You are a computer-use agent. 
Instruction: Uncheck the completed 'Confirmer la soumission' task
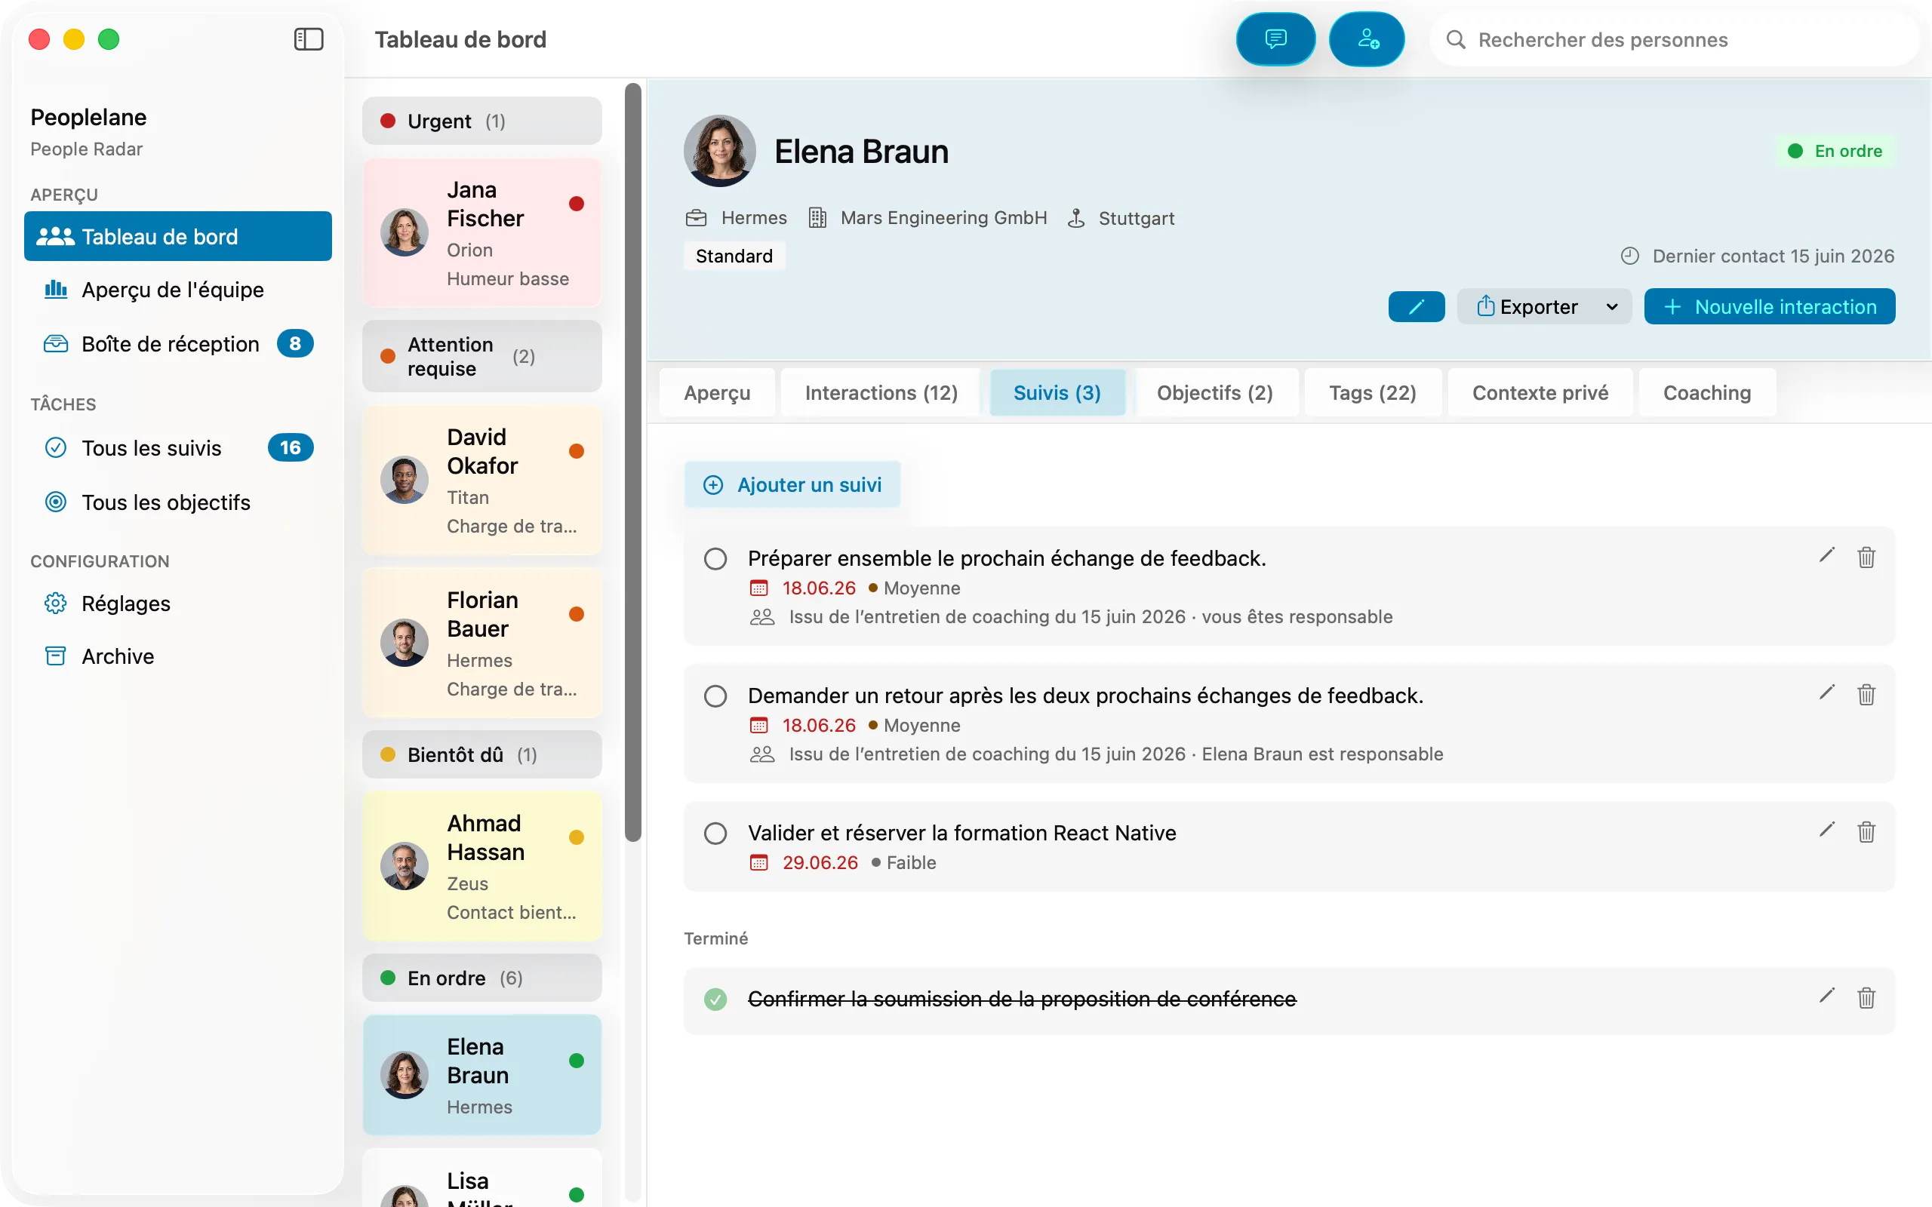click(715, 999)
